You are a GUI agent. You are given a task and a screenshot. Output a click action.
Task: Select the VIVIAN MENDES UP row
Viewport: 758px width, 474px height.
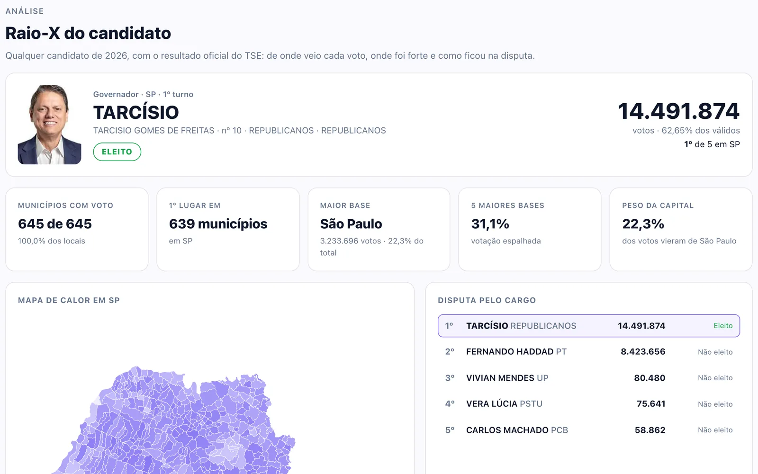coord(588,378)
